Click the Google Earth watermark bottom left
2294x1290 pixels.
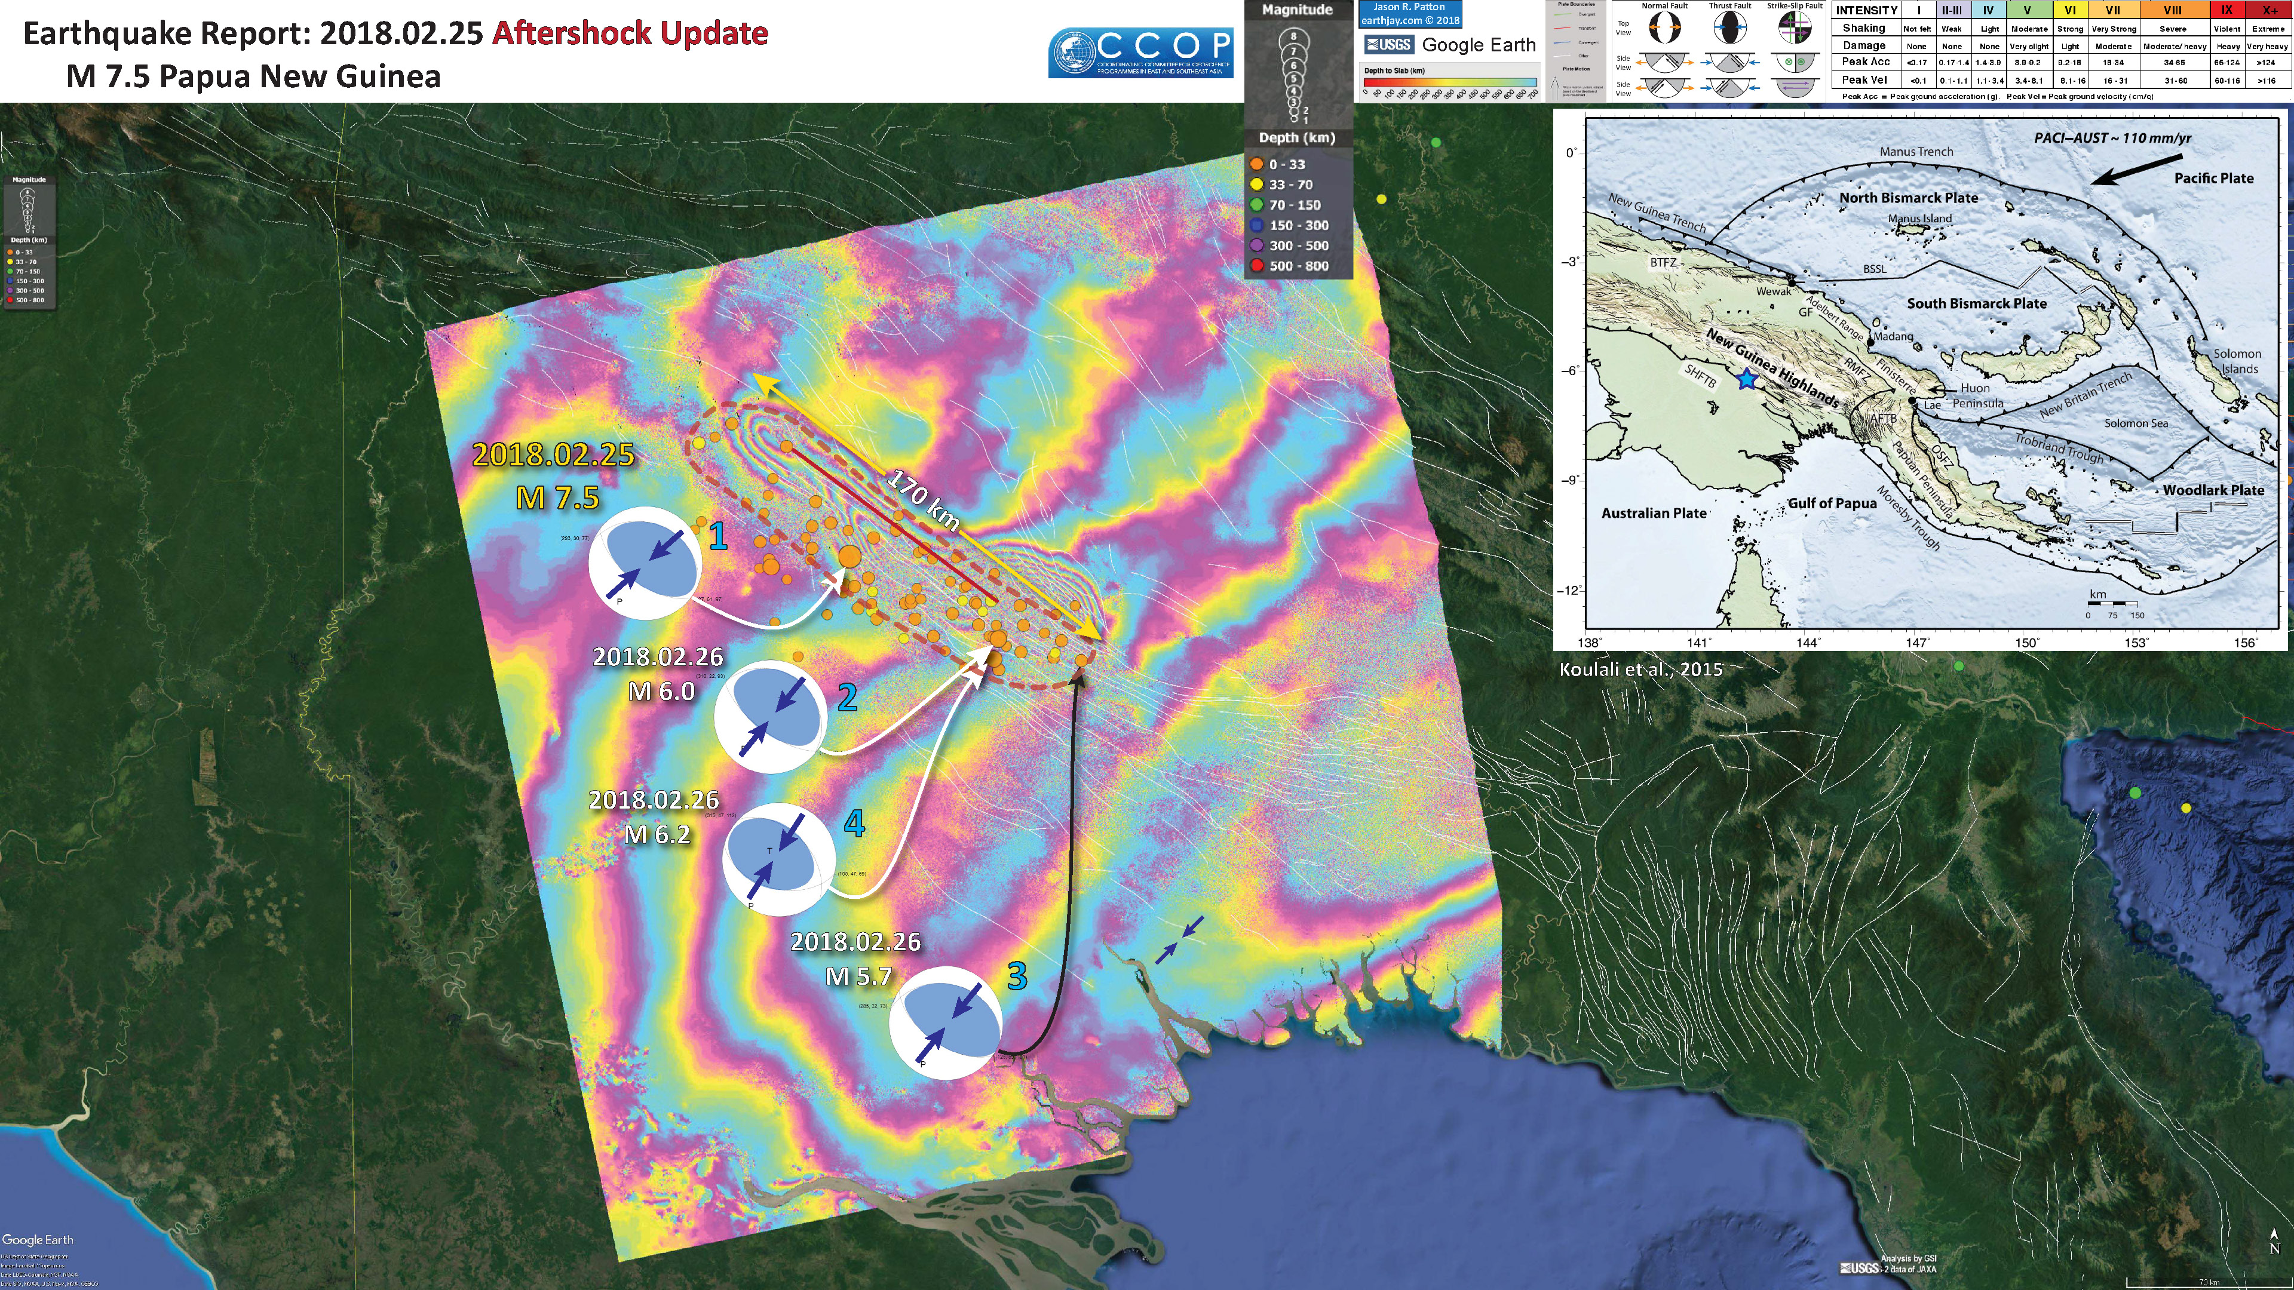[x=38, y=1240]
